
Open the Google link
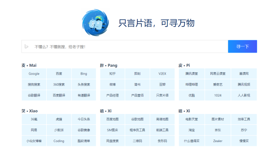(x=34, y=74)
